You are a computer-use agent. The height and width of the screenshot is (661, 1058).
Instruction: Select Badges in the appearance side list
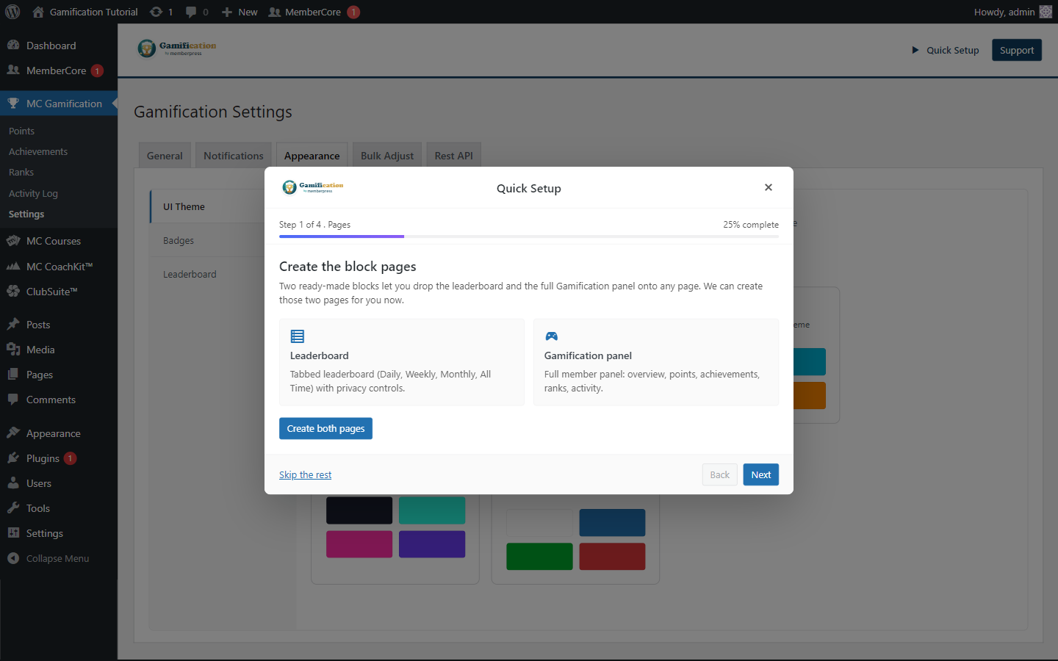point(208,240)
